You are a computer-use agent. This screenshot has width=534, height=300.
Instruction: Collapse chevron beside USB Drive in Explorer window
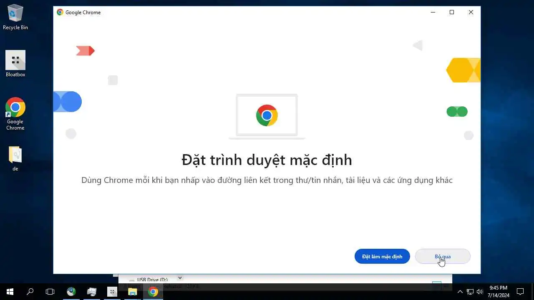[x=180, y=278]
